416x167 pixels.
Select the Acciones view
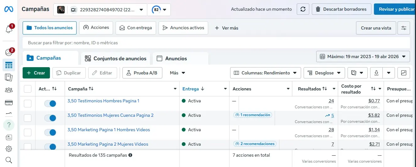click(x=96, y=28)
